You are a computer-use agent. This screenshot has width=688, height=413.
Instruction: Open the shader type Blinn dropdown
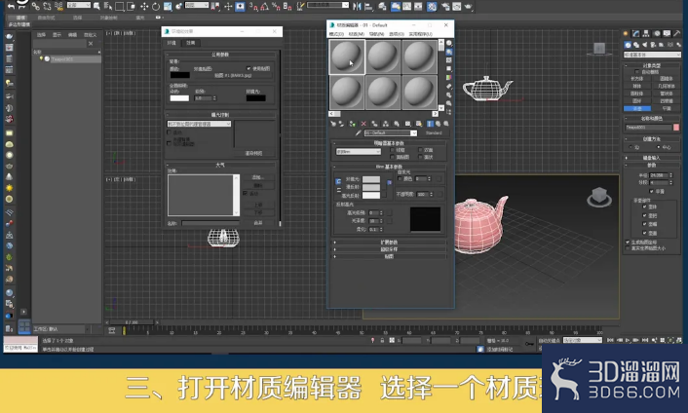[x=358, y=152]
